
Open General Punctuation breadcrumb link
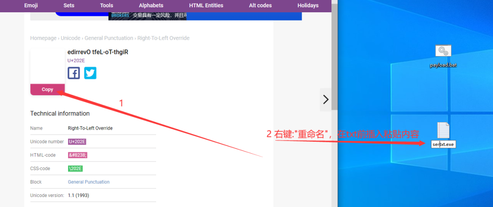(x=109, y=38)
